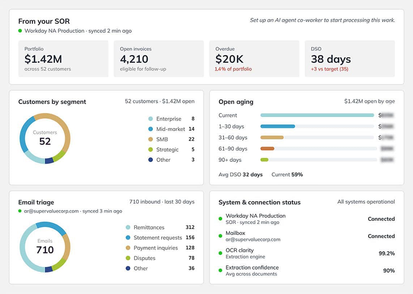Click the Payment inquiries legend color dot

pos(128,248)
